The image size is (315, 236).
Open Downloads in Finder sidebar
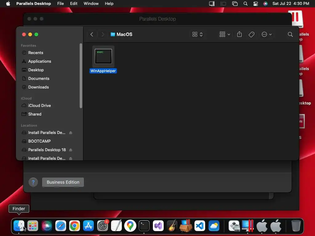point(38,87)
